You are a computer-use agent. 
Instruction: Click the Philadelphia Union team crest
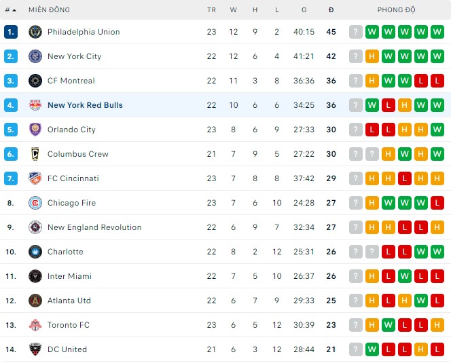pyautogui.click(x=35, y=32)
